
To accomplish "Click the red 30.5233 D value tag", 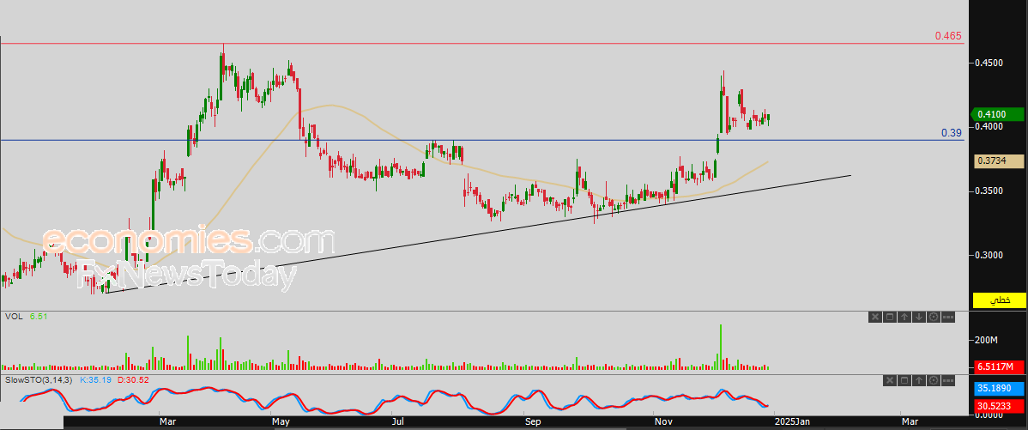I will (x=999, y=407).
